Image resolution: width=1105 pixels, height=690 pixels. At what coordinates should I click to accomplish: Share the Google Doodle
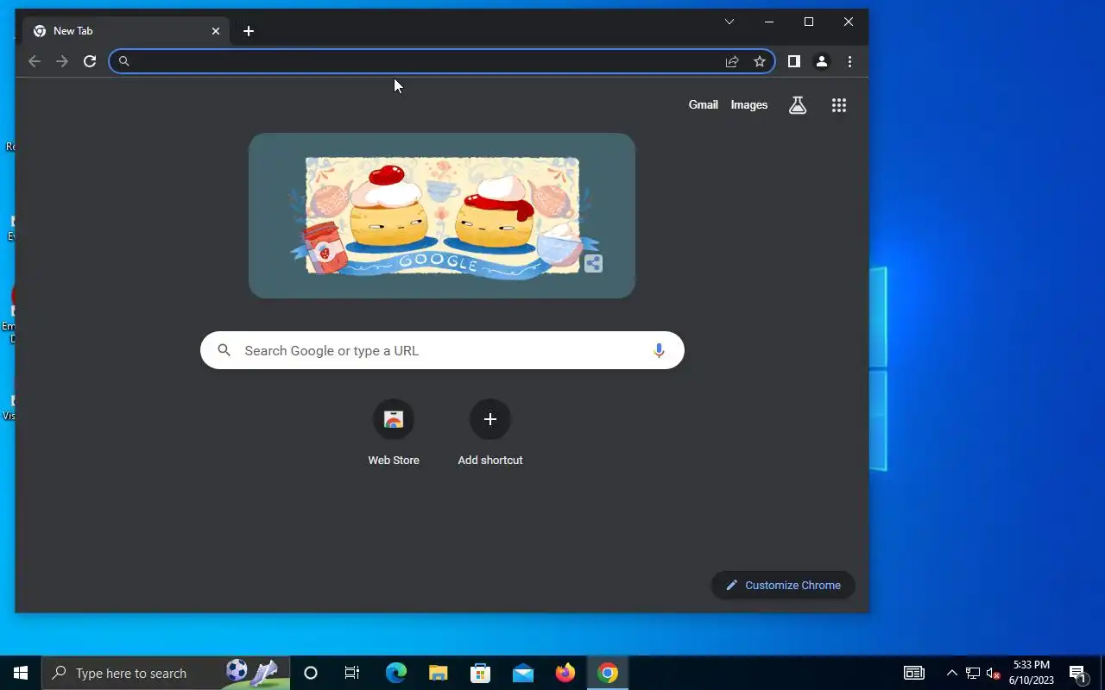tap(593, 264)
